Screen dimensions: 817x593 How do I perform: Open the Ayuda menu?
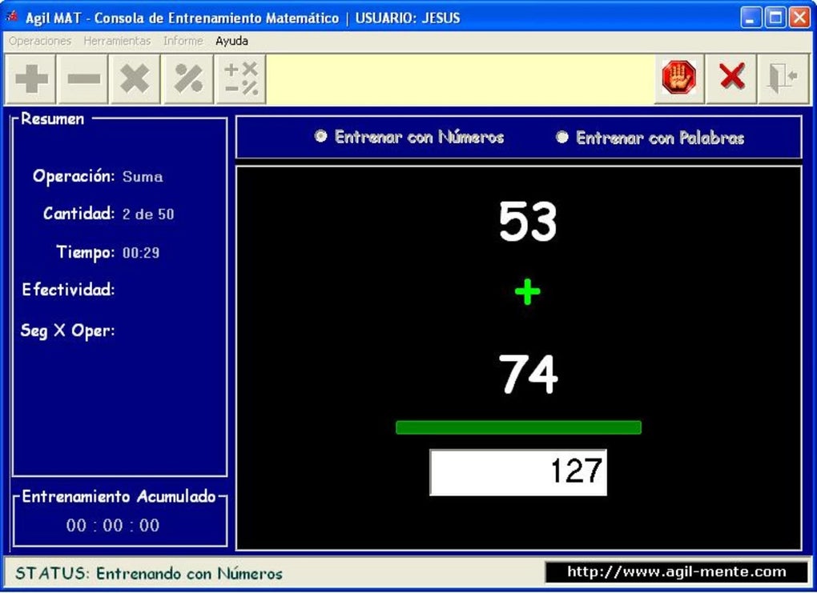[x=231, y=41]
